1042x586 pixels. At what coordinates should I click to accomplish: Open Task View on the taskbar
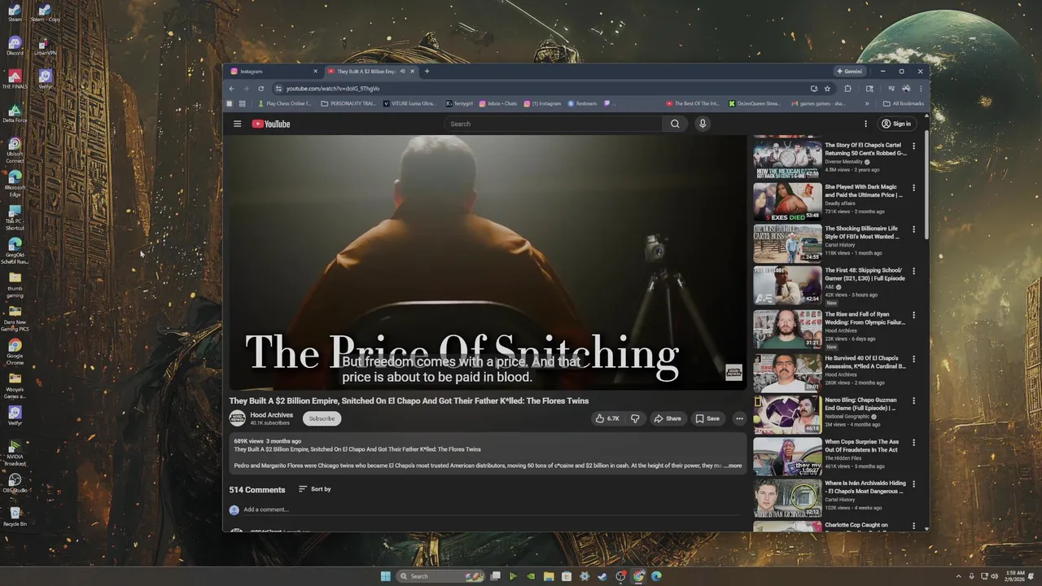click(x=495, y=576)
